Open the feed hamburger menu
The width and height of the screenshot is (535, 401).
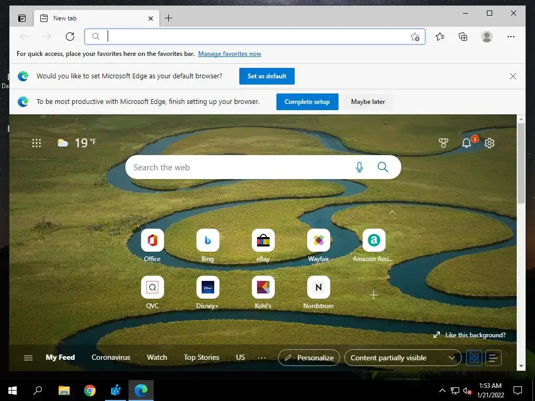(28, 358)
